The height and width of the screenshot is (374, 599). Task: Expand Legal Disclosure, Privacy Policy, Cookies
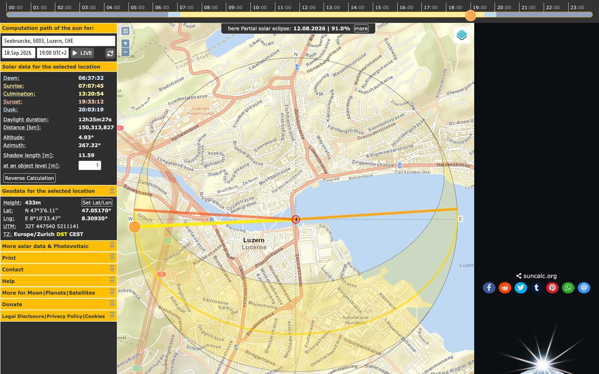click(58, 316)
